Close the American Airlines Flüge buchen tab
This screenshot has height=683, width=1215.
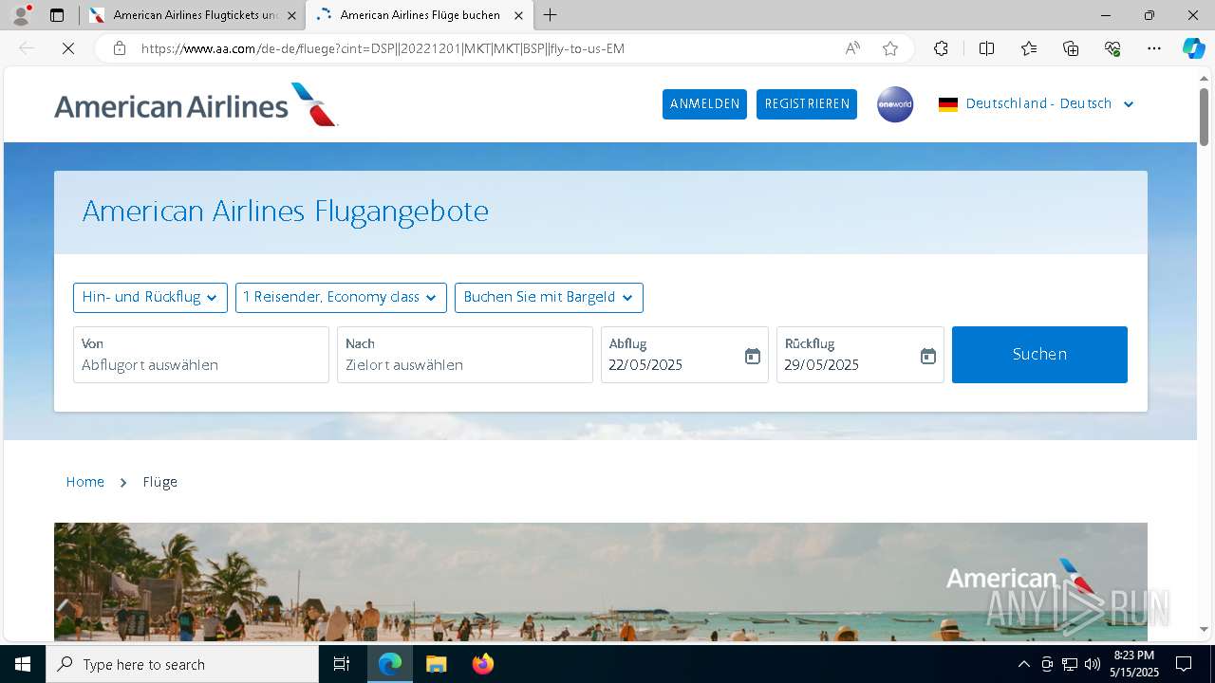518,15
